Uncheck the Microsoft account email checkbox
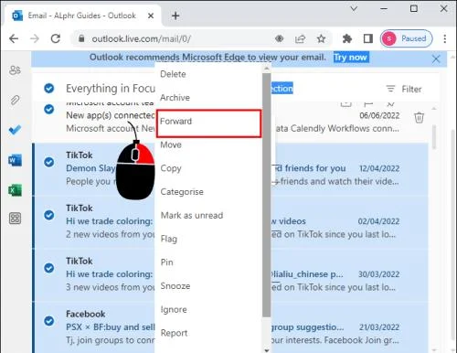 pyautogui.click(x=49, y=109)
